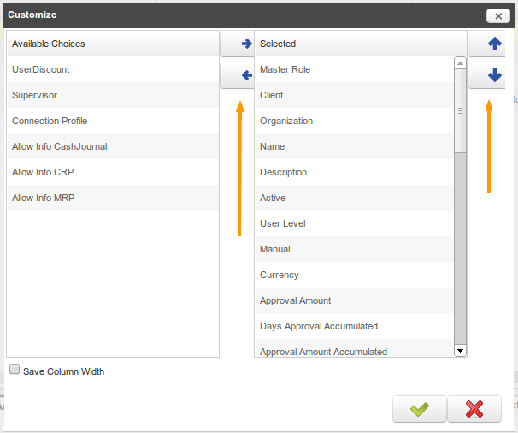The width and height of the screenshot is (518, 433).
Task: Click the right arrow to add selection
Action: pos(245,44)
